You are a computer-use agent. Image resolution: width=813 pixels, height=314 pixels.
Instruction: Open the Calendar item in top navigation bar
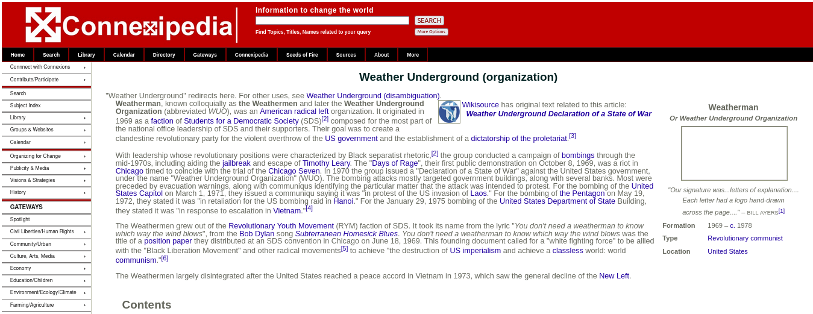124,55
